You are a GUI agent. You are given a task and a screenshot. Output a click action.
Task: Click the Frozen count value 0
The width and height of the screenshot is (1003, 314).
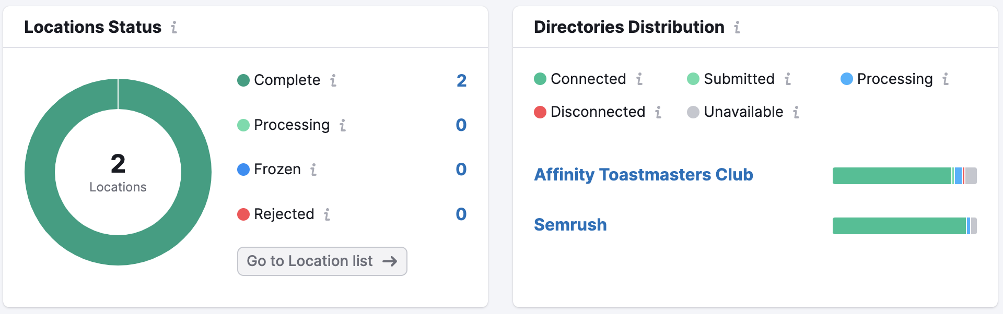[x=461, y=170]
